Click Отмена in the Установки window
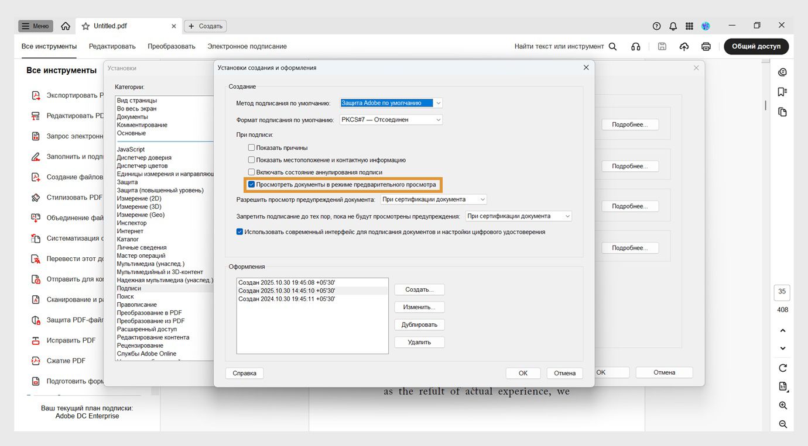 point(665,372)
